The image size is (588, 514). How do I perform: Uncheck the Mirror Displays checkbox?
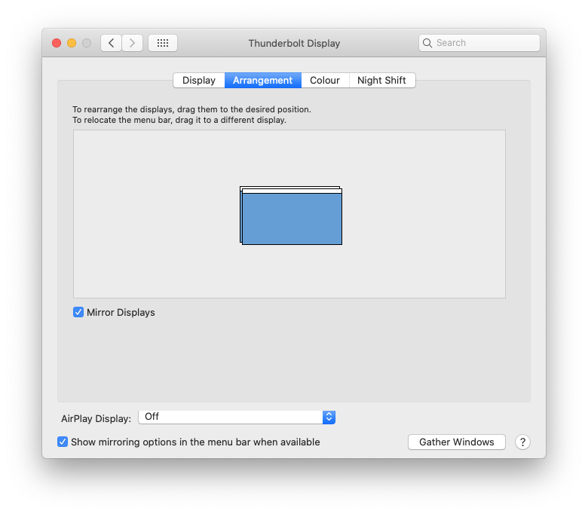tap(78, 312)
